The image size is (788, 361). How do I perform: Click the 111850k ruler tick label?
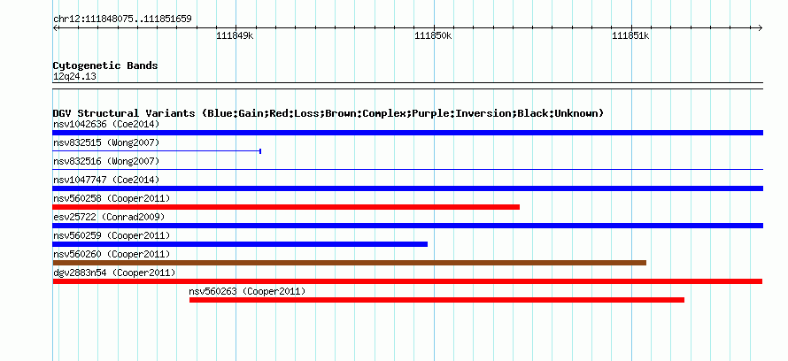pyautogui.click(x=433, y=36)
